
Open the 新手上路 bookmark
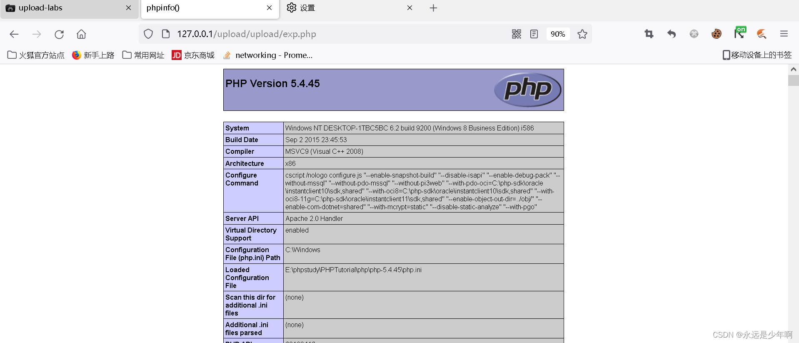tap(93, 55)
